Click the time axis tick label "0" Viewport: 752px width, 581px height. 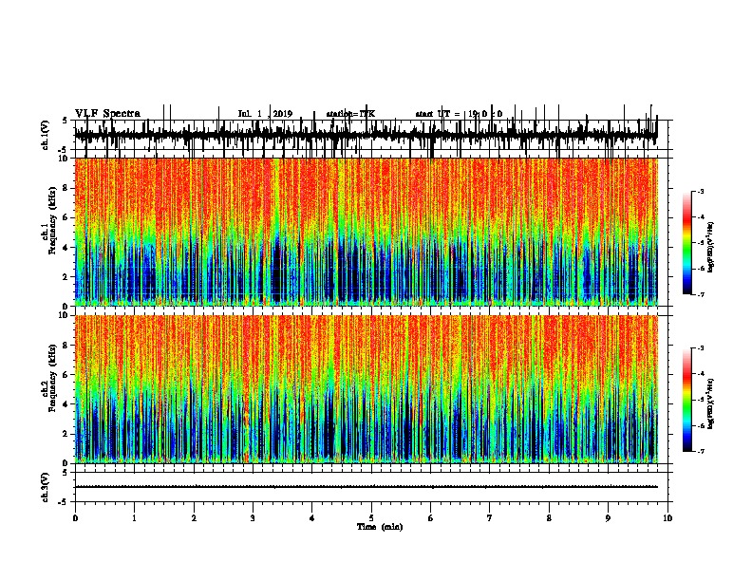pyautogui.click(x=75, y=518)
